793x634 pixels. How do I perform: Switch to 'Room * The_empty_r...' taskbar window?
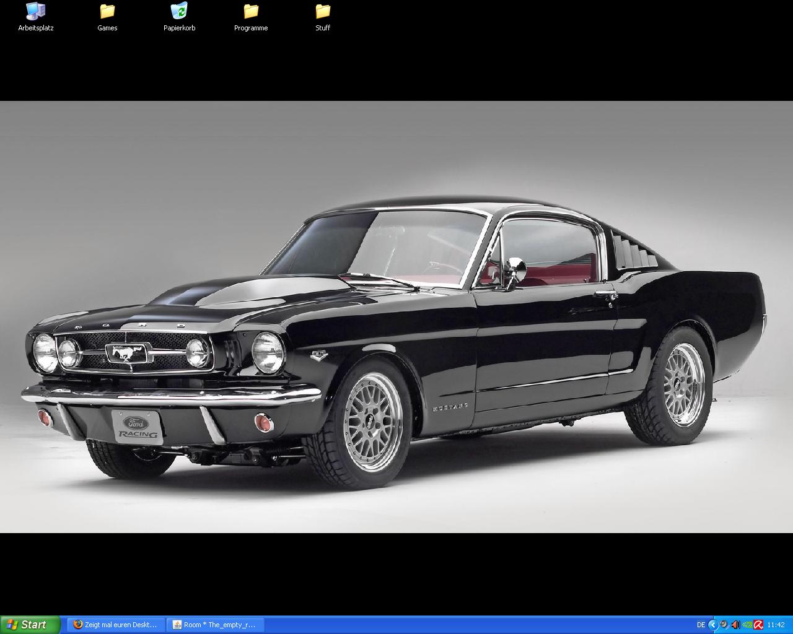(215, 625)
